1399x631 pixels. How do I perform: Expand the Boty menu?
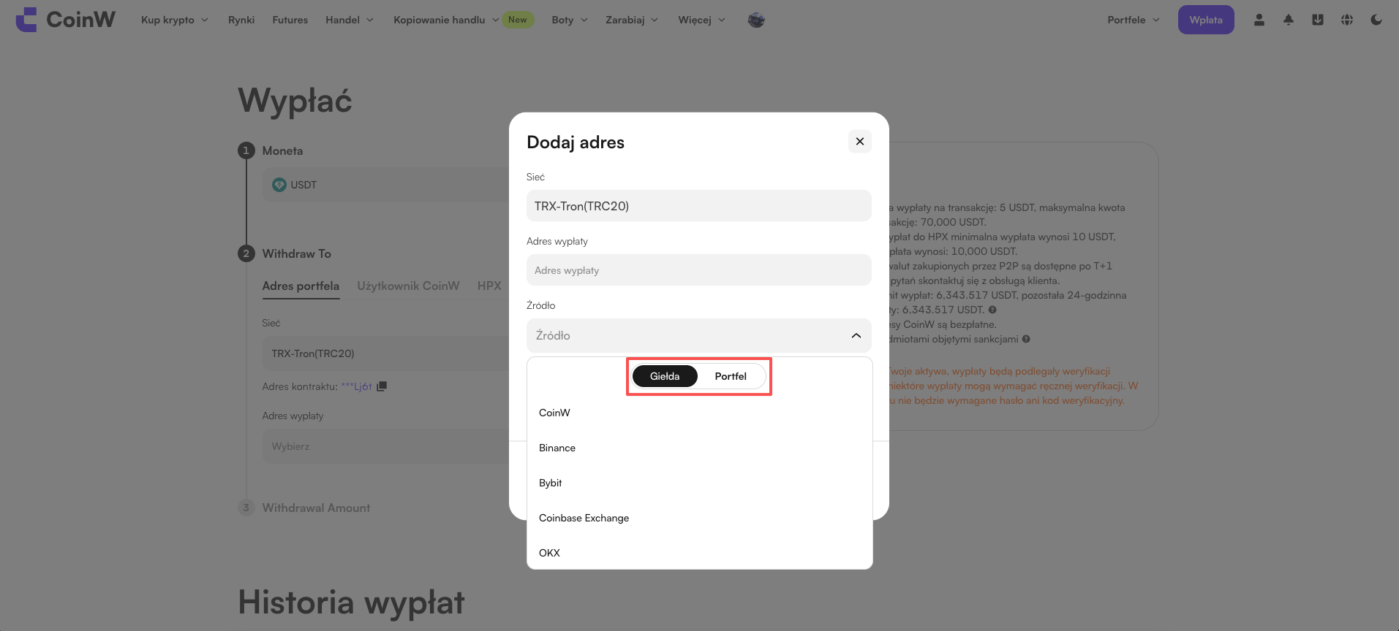pyautogui.click(x=570, y=20)
